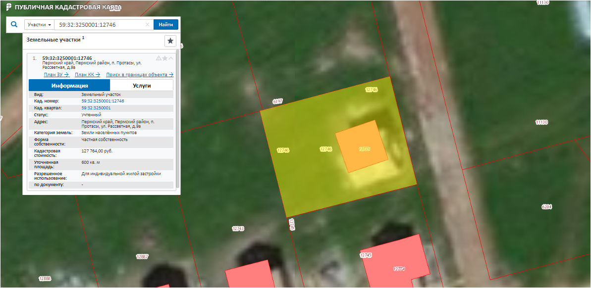Click the warning triangle icon on result
The image size is (591, 288).
pyautogui.click(x=159, y=58)
